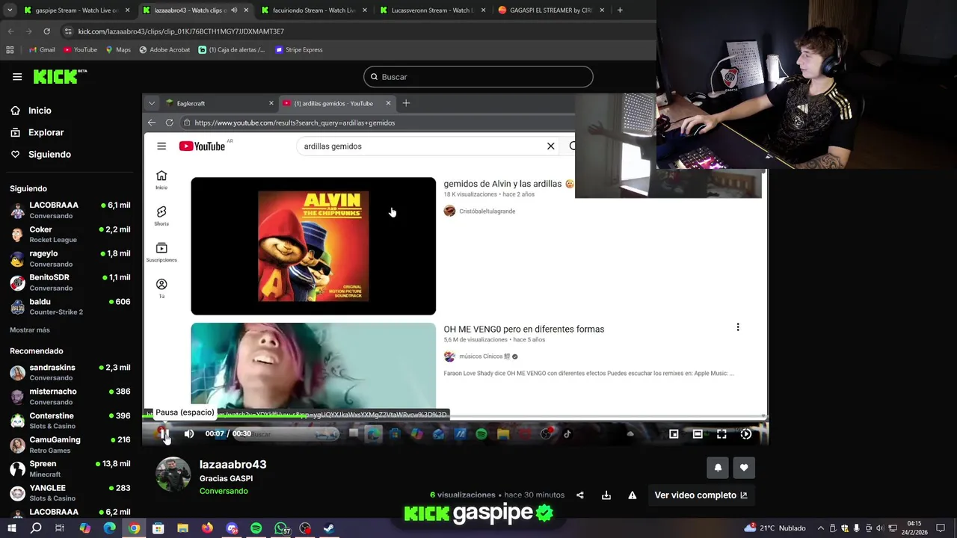This screenshot has height=538, width=957.
Task: Open Windows taskbar search
Action: click(36, 528)
